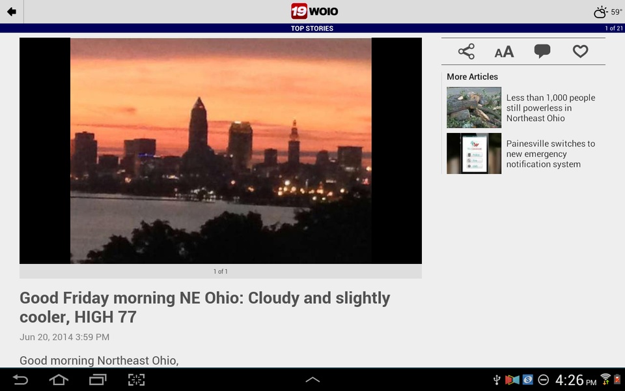The image size is (625, 391).
Task: Share this article
Action: point(466,51)
